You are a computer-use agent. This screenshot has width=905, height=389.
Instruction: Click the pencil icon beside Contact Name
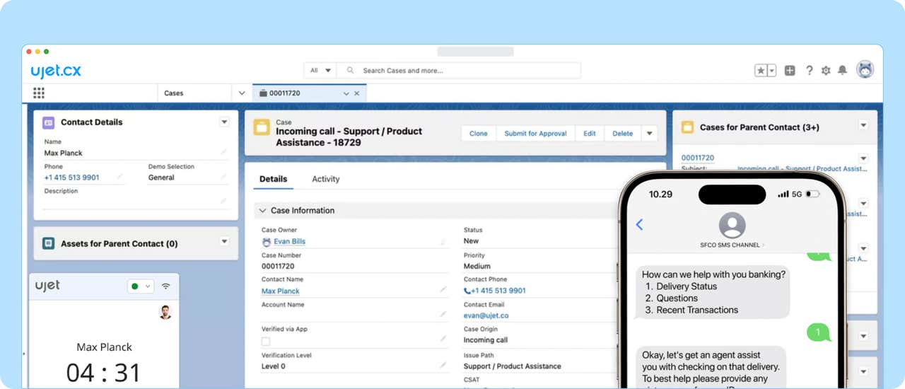(x=443, y=289)
